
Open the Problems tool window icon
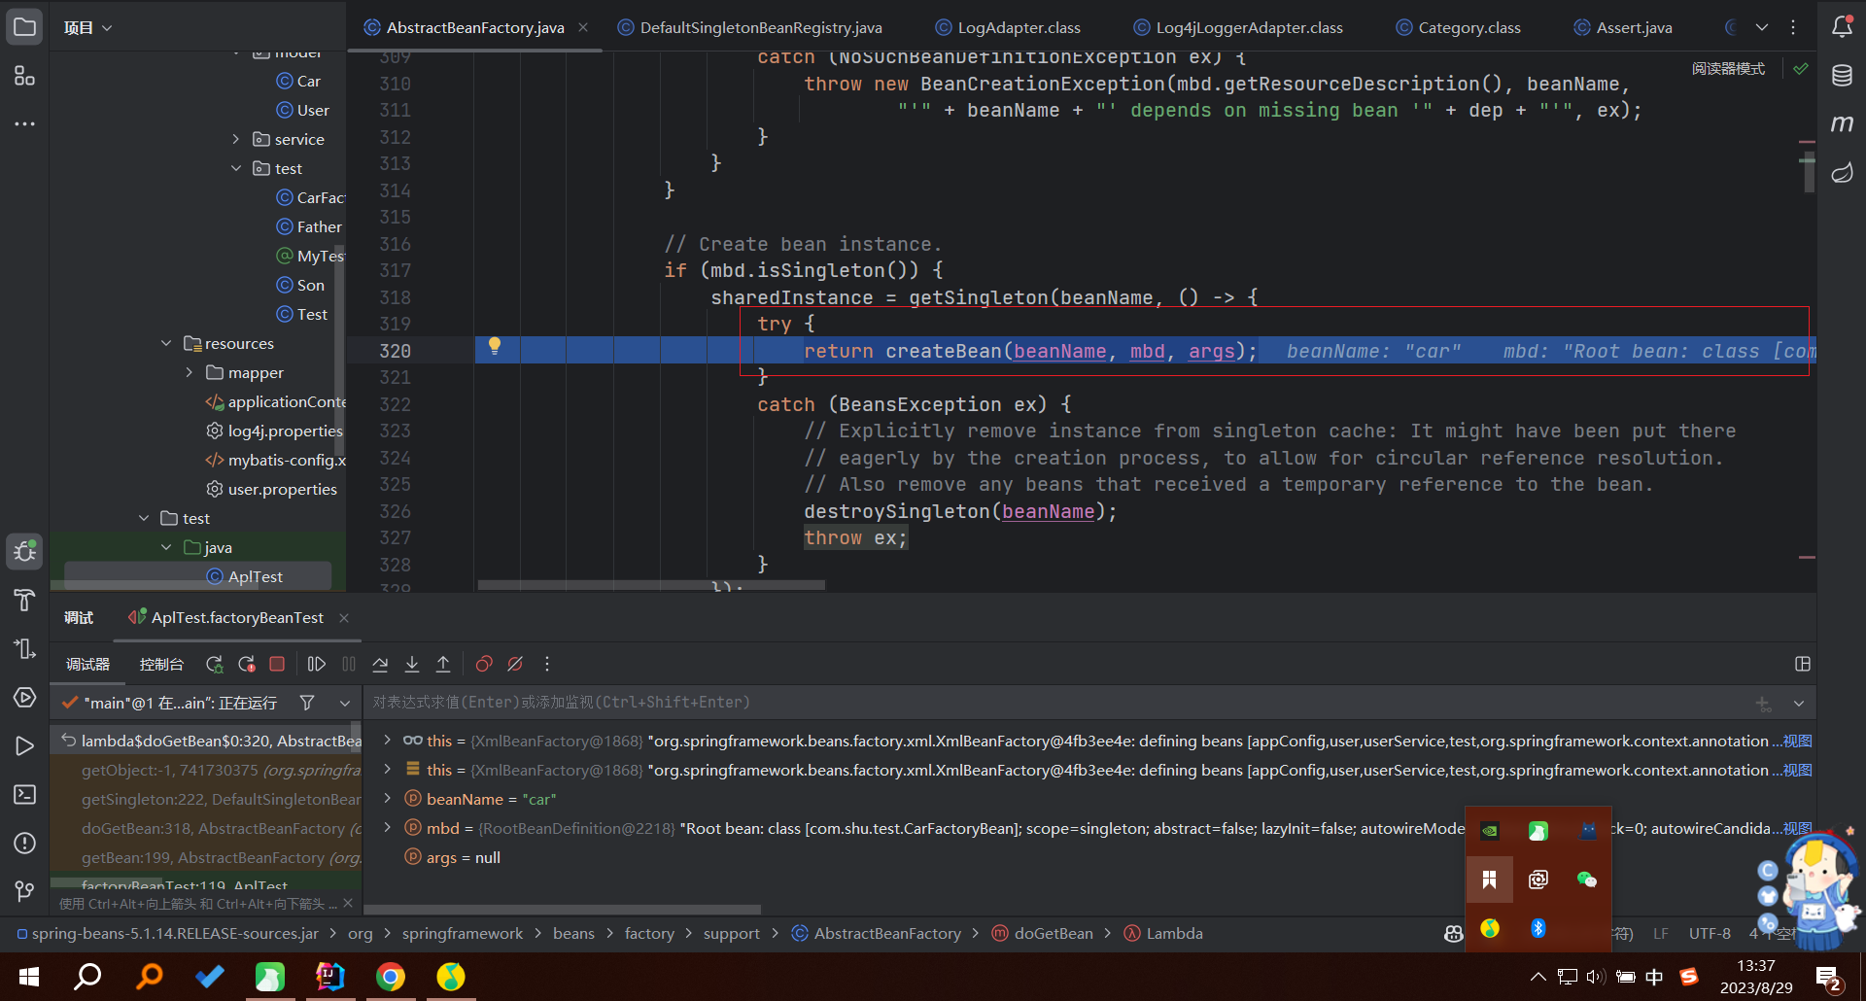[24, 844]
